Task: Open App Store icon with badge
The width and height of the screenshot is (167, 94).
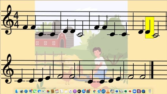Action: [84, 91]
